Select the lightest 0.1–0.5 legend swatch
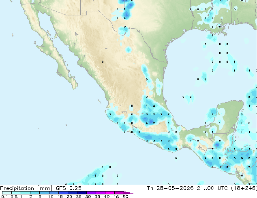The image size is (257, 198). 7,193
